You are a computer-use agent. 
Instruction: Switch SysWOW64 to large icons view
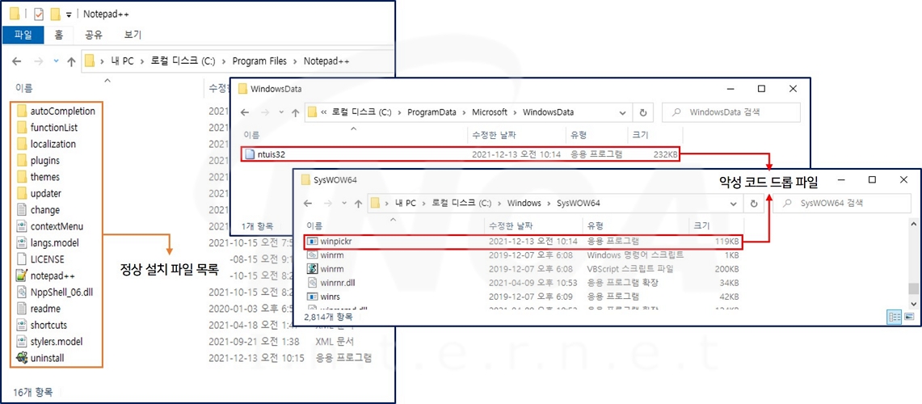[909, 317]
